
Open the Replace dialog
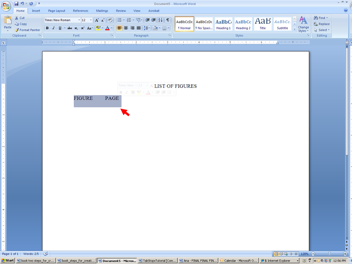[322, 24]
